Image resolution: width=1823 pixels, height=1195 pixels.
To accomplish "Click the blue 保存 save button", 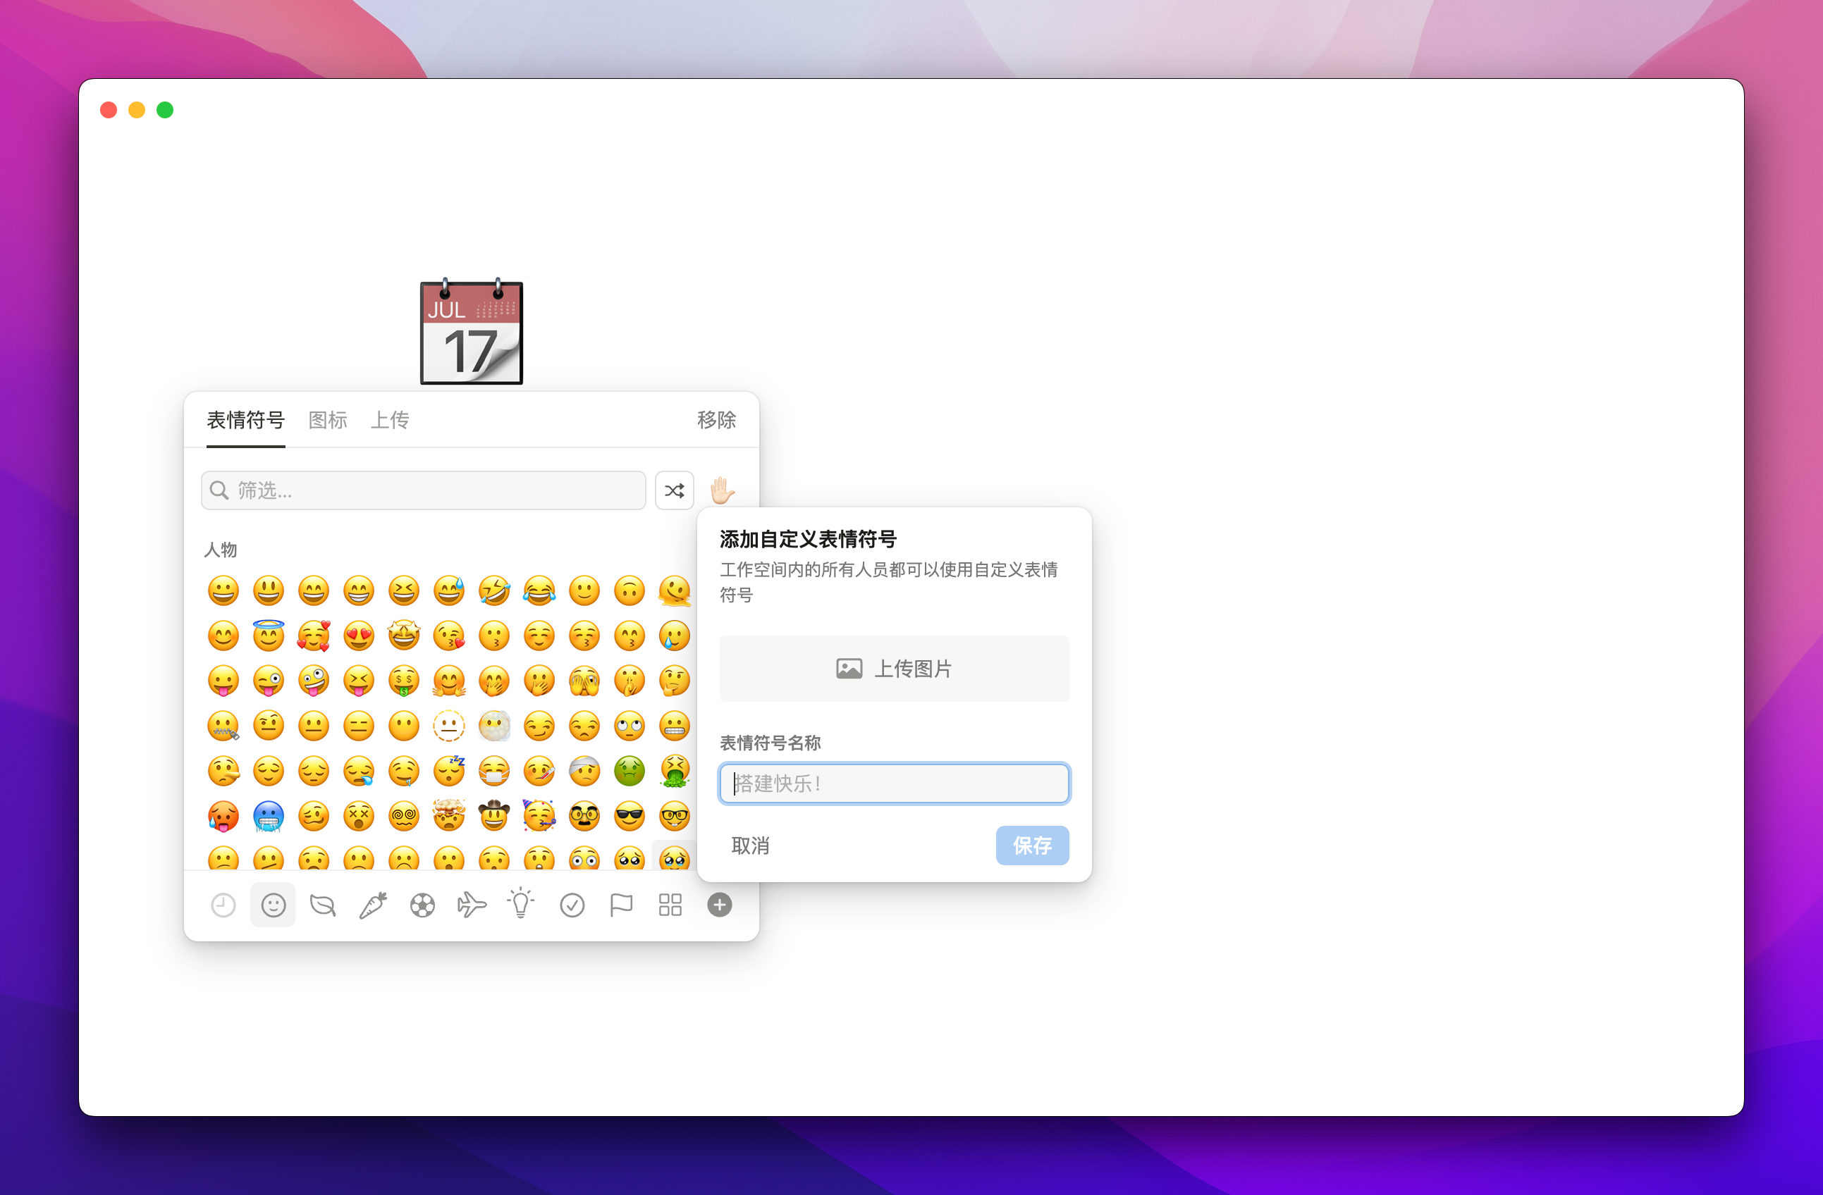I will (1032, 846).
